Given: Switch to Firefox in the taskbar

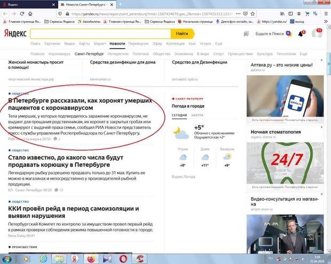Looking at the screenshot, I should (91, 259).
